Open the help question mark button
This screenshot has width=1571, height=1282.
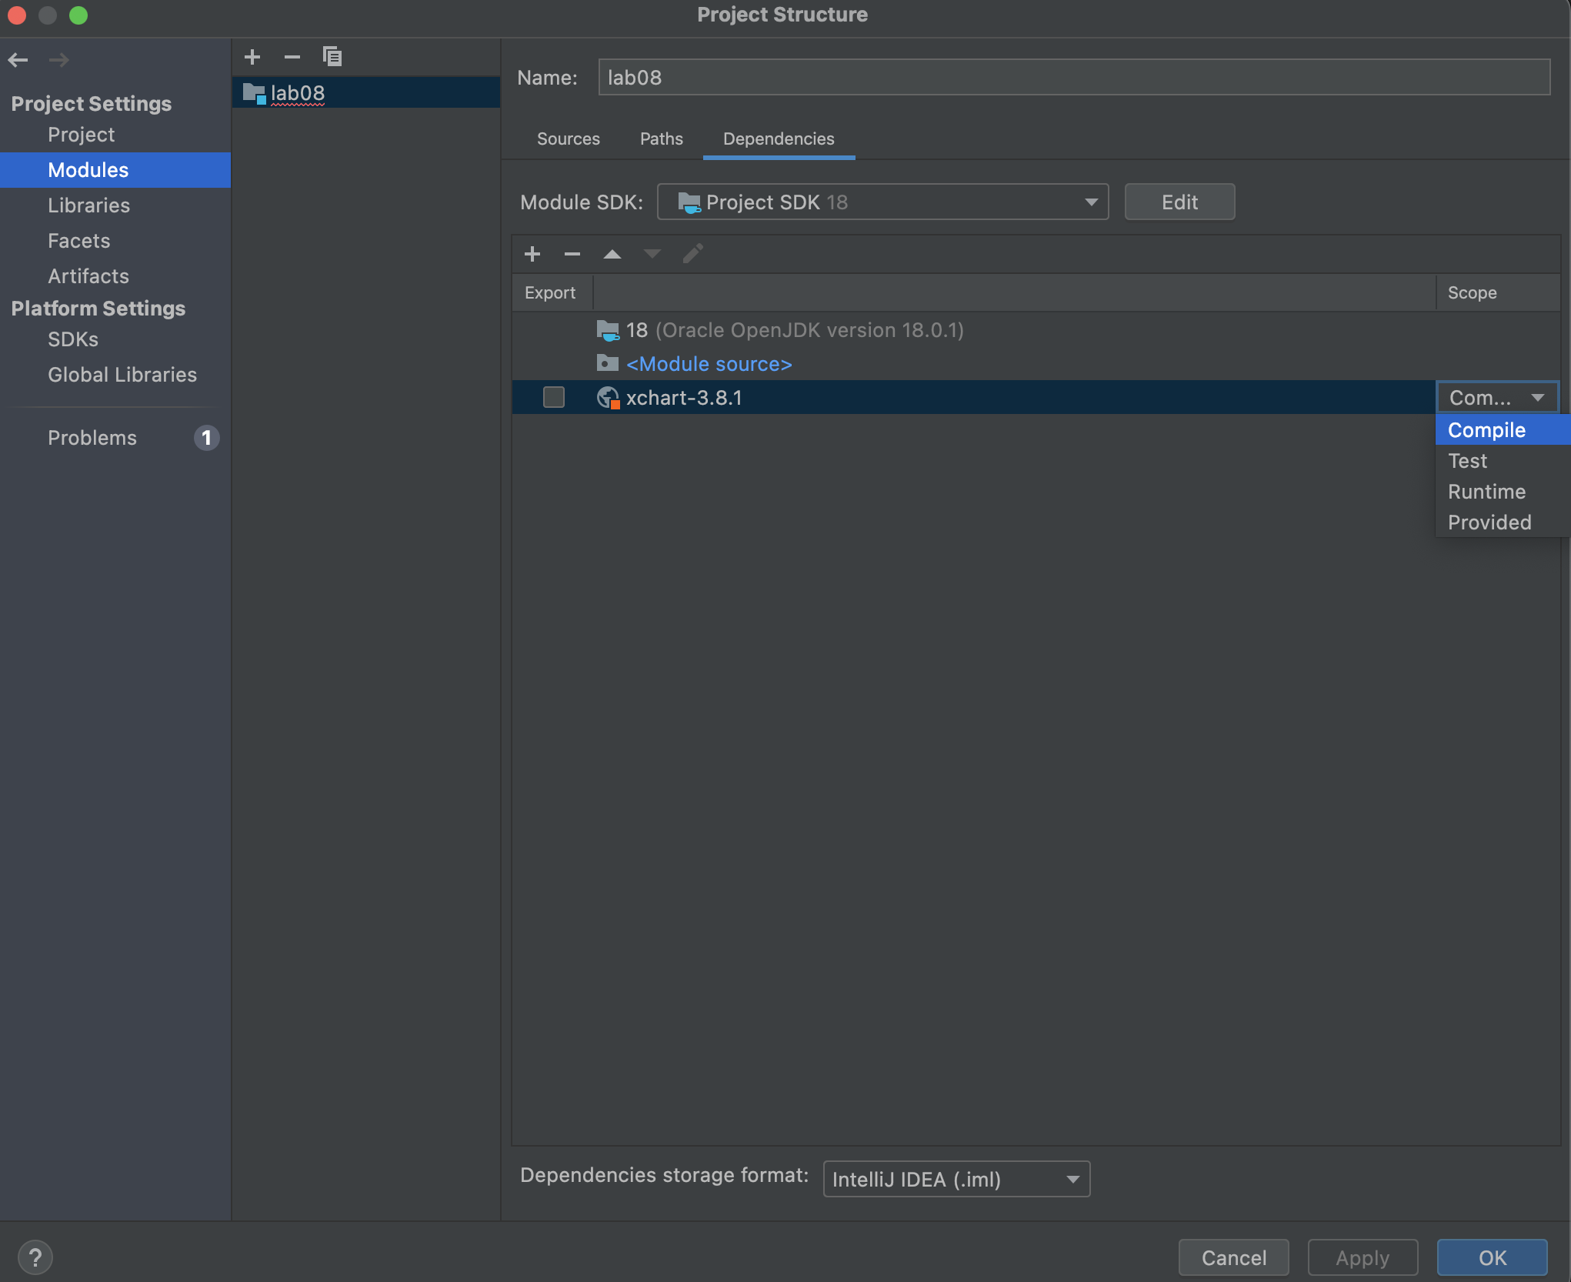coord(35,1257)
